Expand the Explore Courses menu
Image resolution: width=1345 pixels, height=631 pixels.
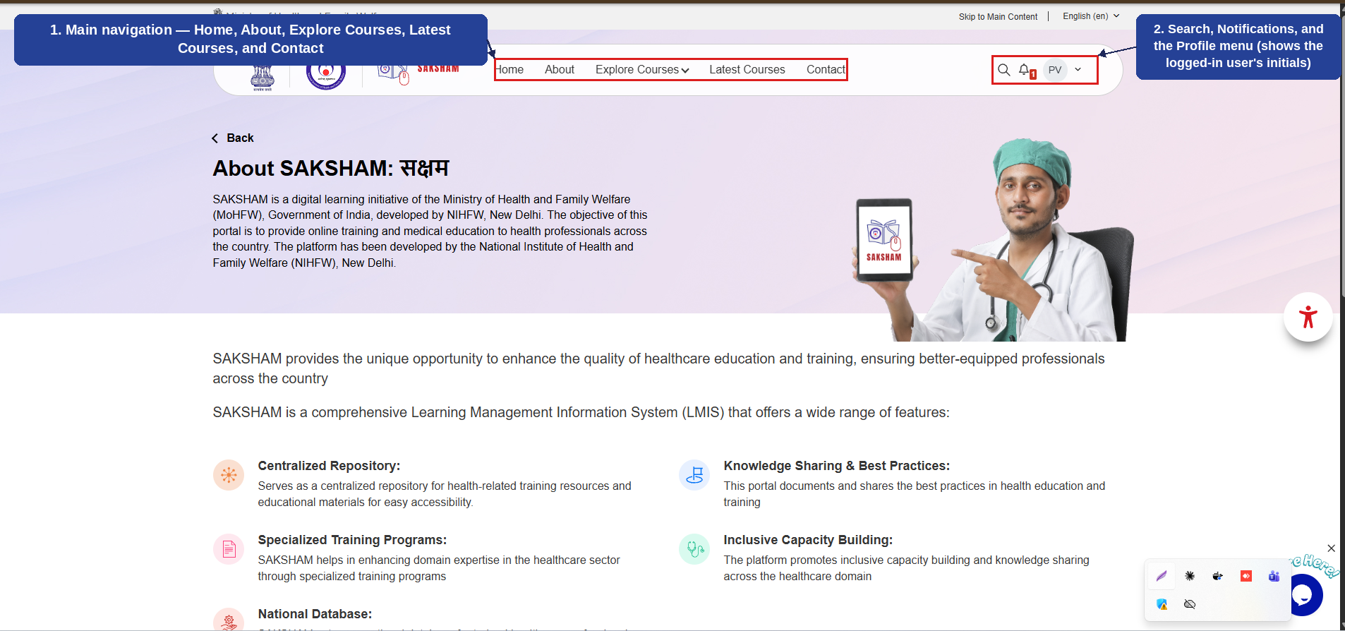[x=641, y=69]
